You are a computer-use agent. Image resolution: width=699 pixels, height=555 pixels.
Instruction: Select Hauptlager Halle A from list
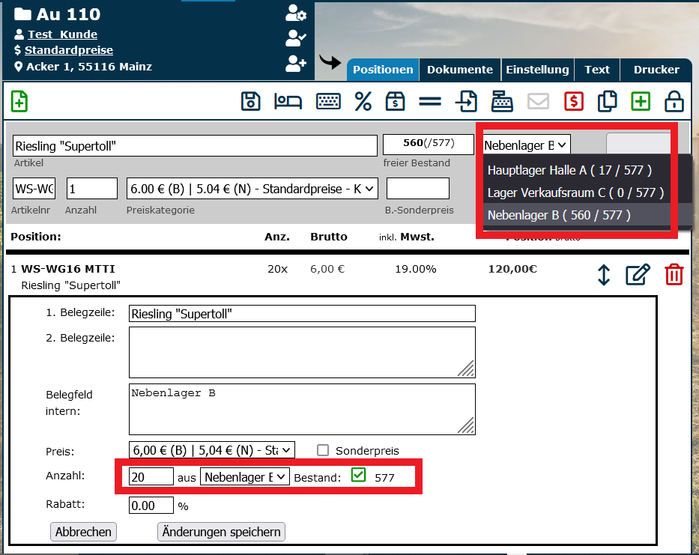click(569, 170)
